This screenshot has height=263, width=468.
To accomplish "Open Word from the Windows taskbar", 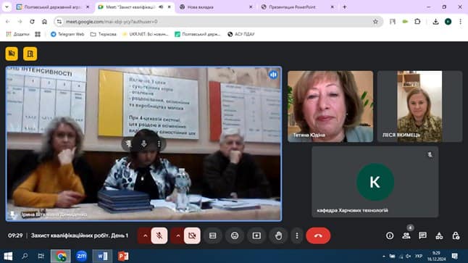I will (x=102, y=256).
